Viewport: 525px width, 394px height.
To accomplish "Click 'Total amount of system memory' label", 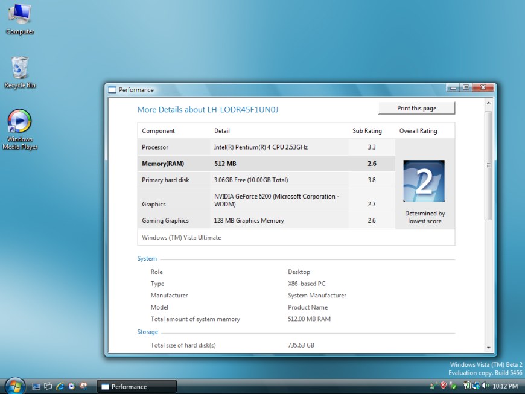I will click(x=196, y=319).
